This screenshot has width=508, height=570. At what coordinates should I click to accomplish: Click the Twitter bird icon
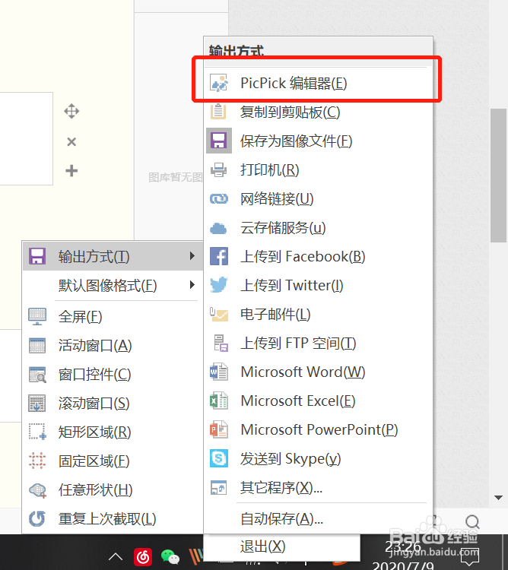pyautogui.click(x=219, y=285)
